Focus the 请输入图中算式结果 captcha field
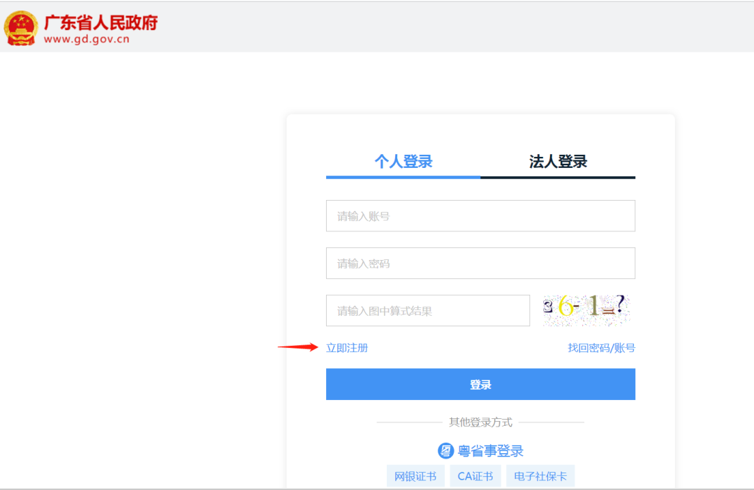Viewport: 754px width, 490px height. [x=428, y=310]
